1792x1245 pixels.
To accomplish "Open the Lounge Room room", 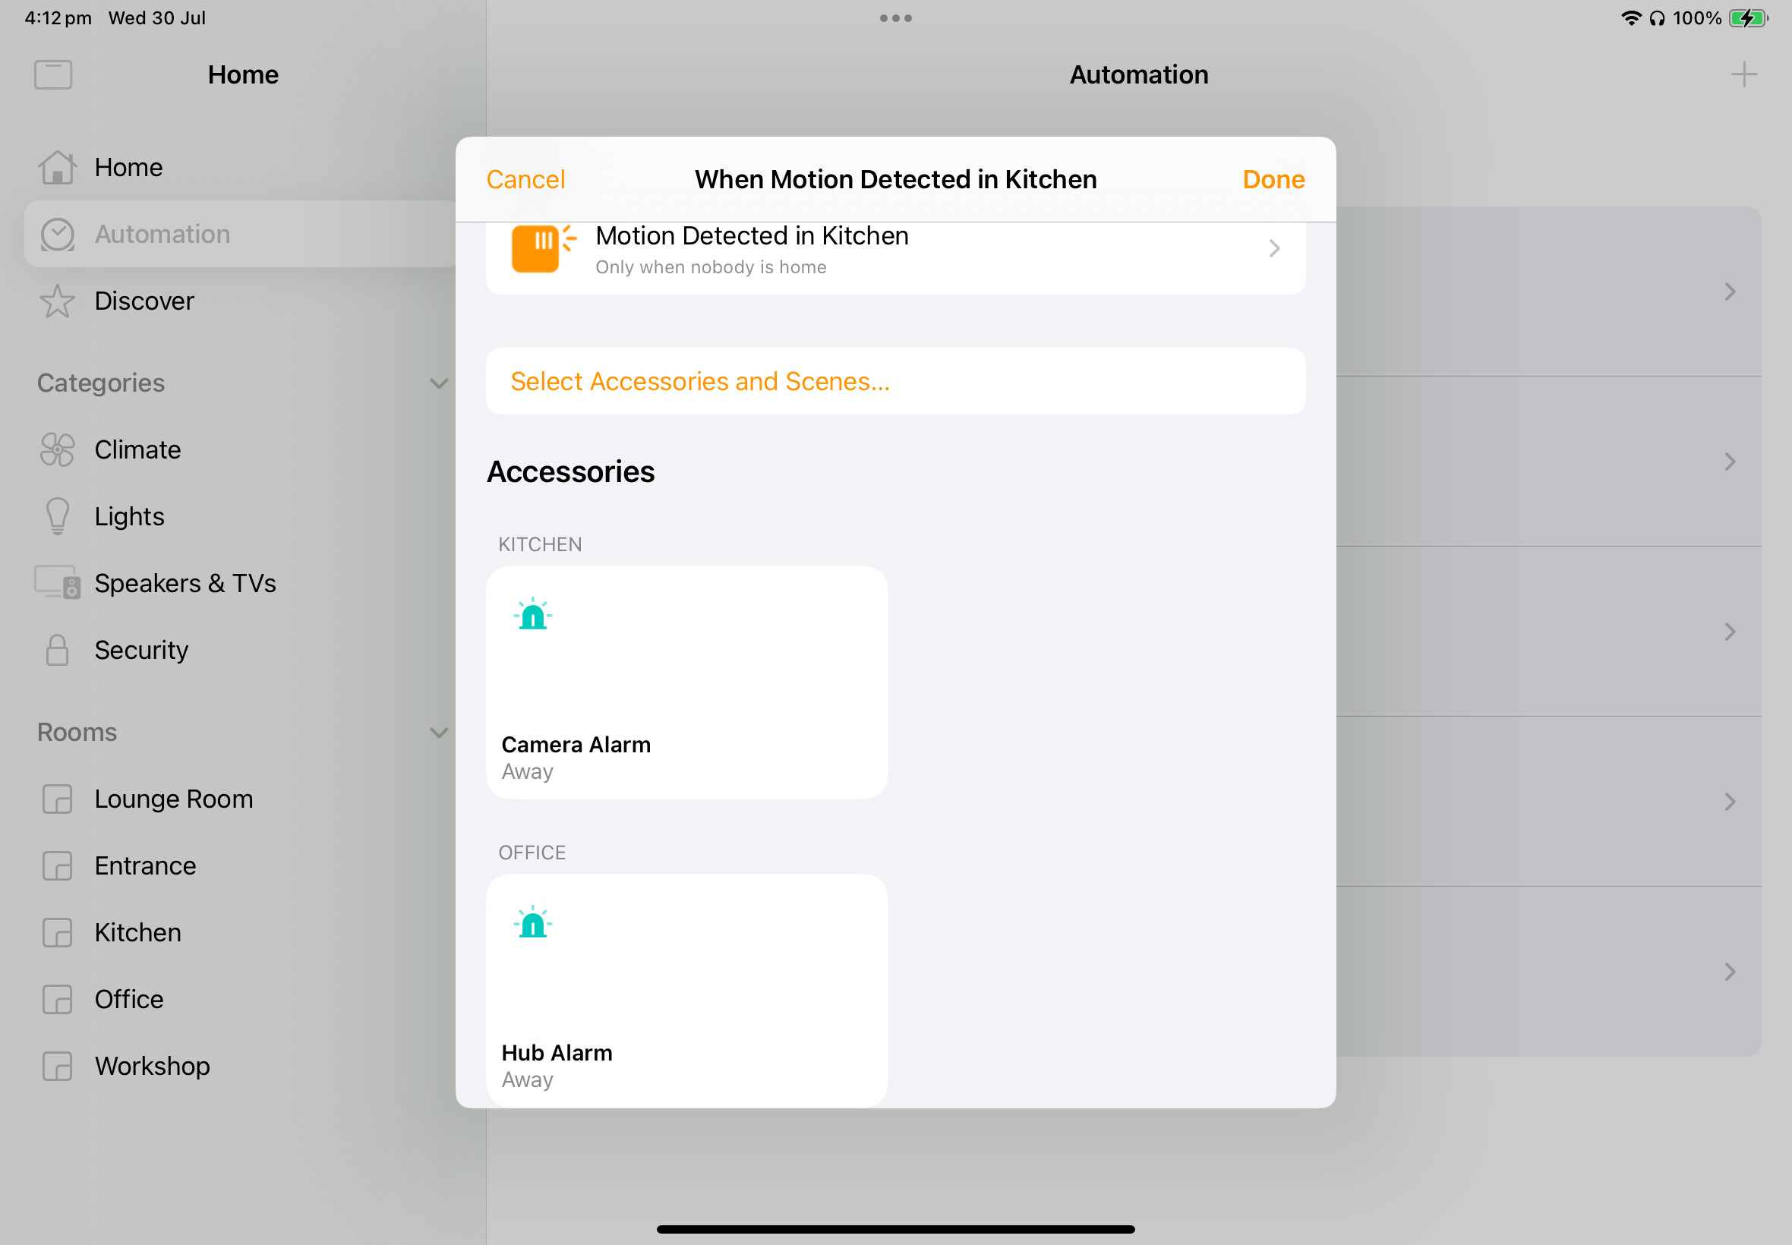I will 173,799.
